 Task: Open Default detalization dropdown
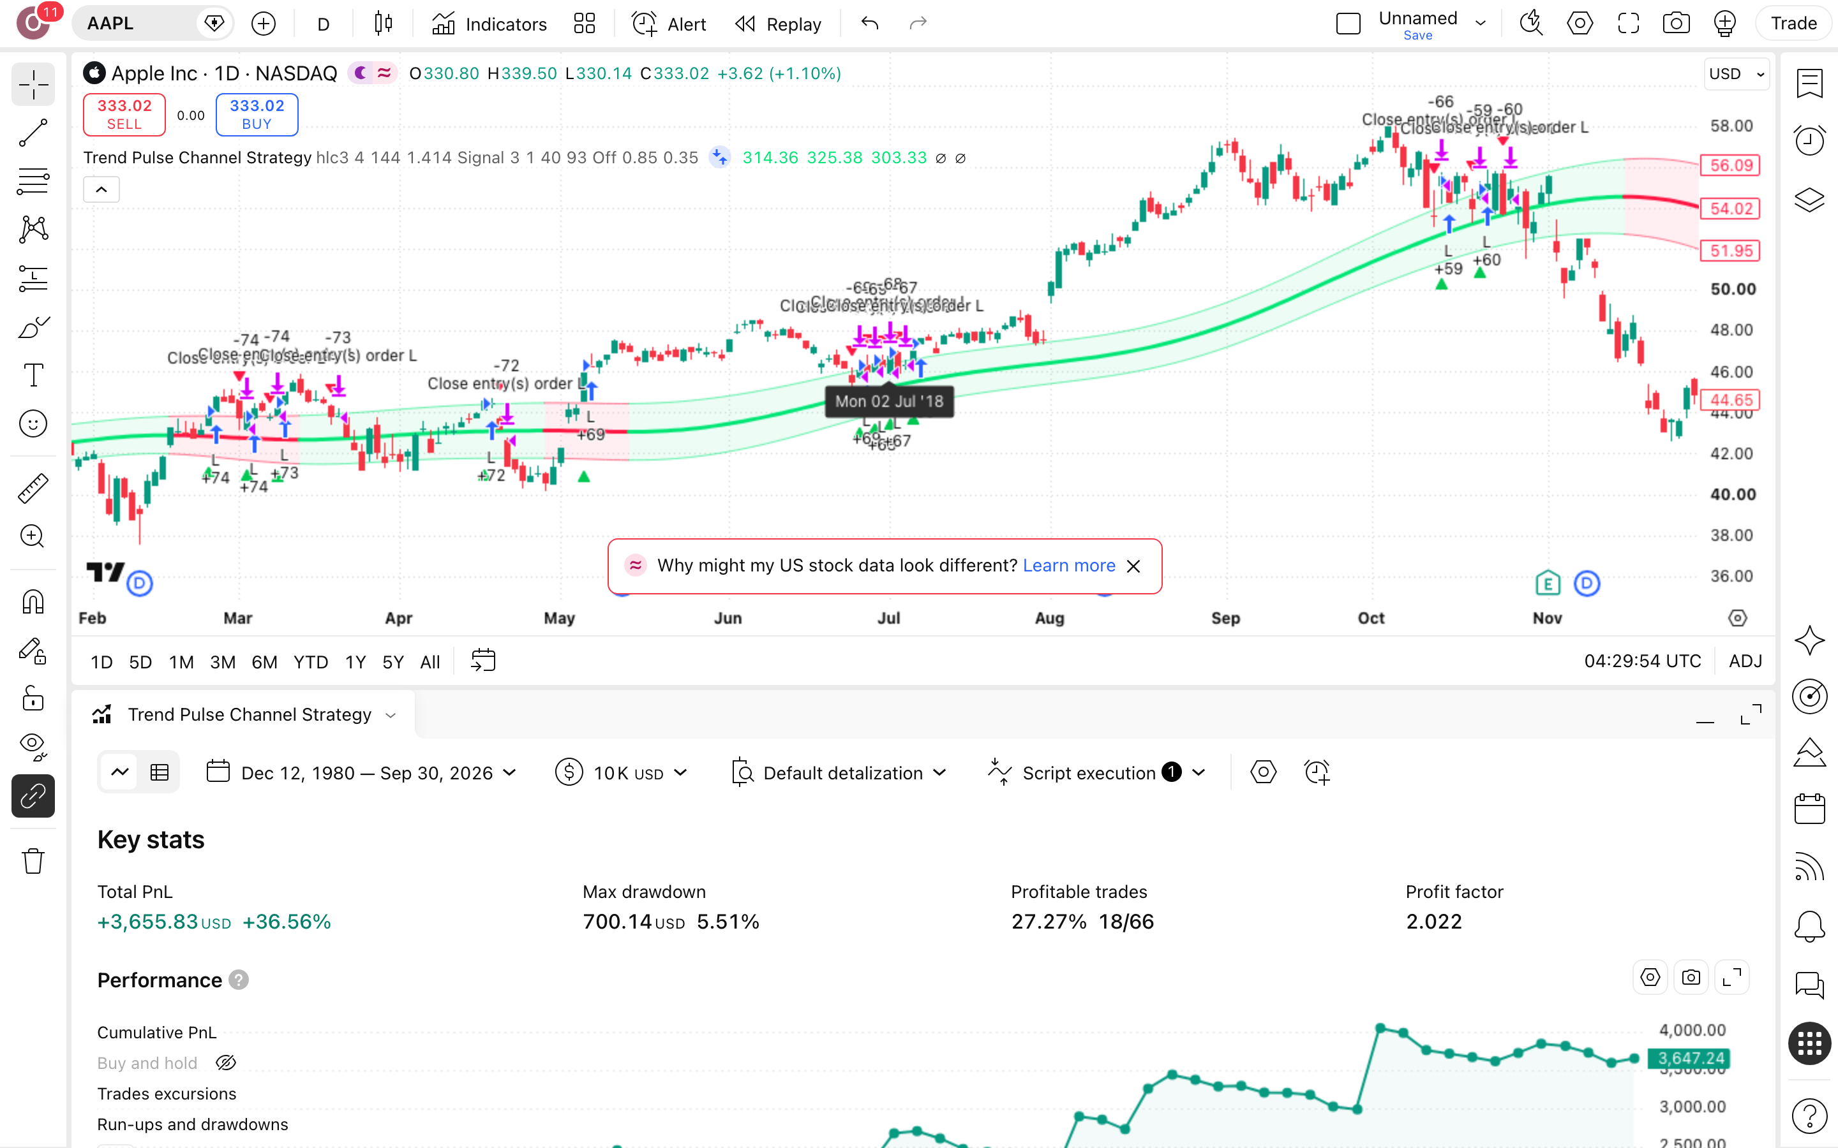[839, 773]
